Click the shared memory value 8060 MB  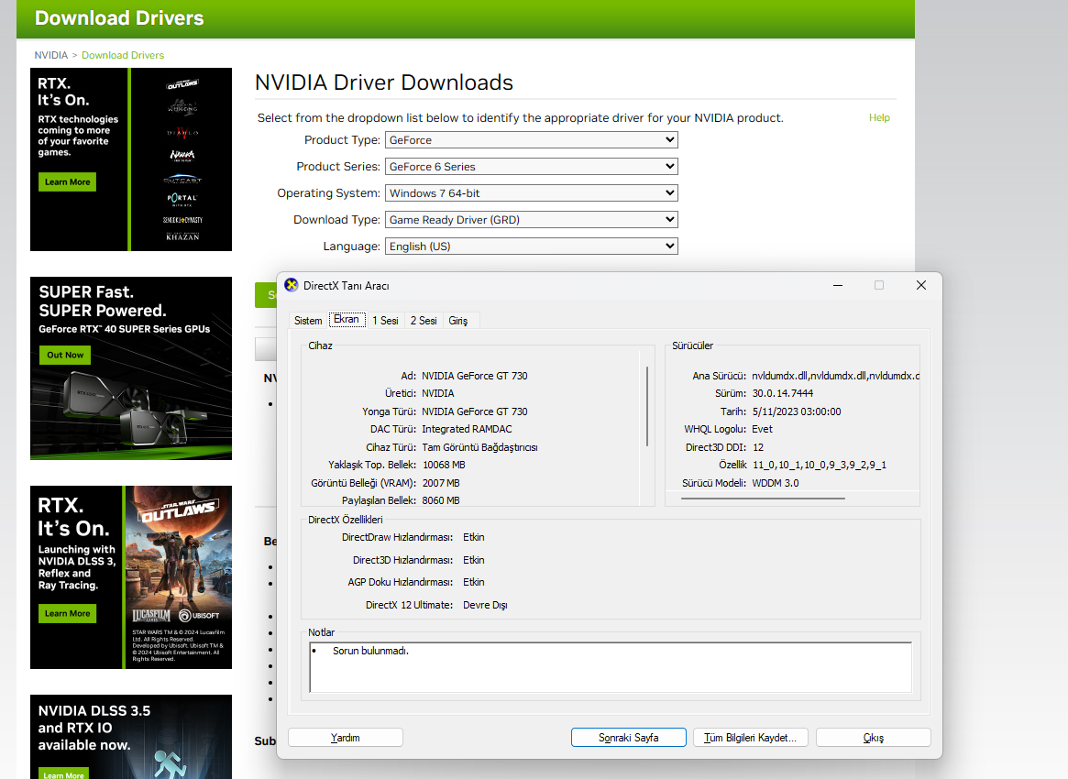[441, 500]
